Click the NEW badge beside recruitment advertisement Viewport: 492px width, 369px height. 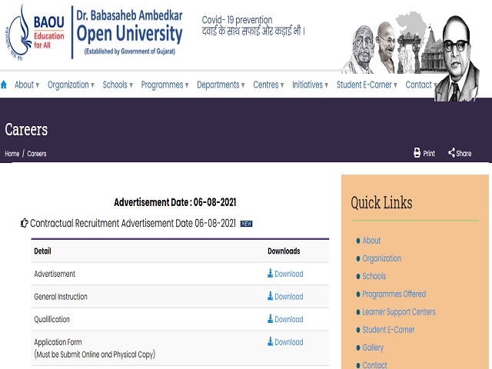click(x=246, y=224)
